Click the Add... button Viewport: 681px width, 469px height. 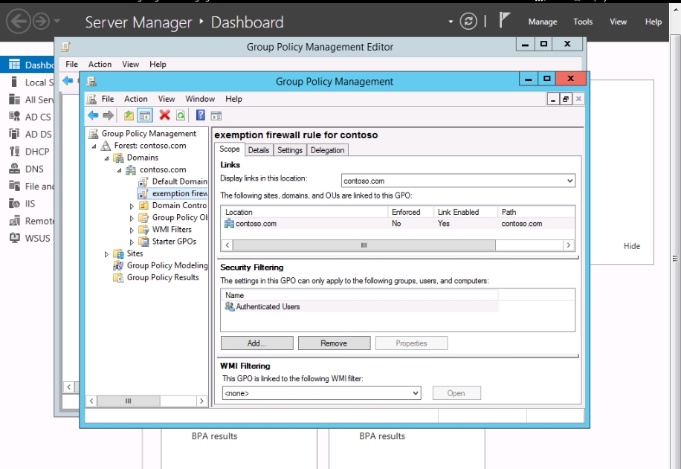point(256,343)
